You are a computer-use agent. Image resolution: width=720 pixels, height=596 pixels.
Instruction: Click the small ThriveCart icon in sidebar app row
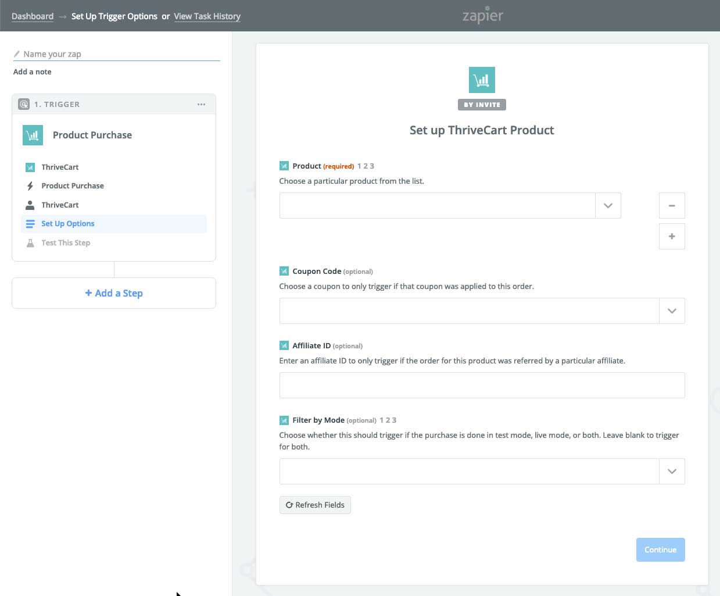[x=30, y=167]
